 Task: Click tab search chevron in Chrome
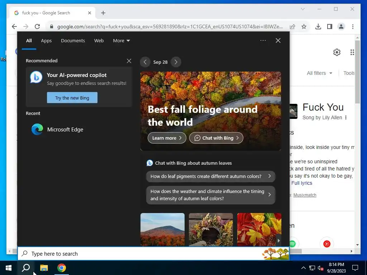pyautogui.click(x=302, y=9)
